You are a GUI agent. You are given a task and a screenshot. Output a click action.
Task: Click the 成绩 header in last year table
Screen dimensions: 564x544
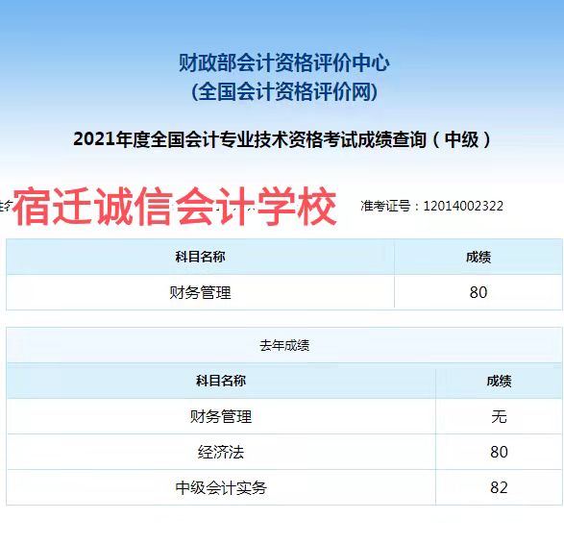pyautogui.click(x=499, y=381)
